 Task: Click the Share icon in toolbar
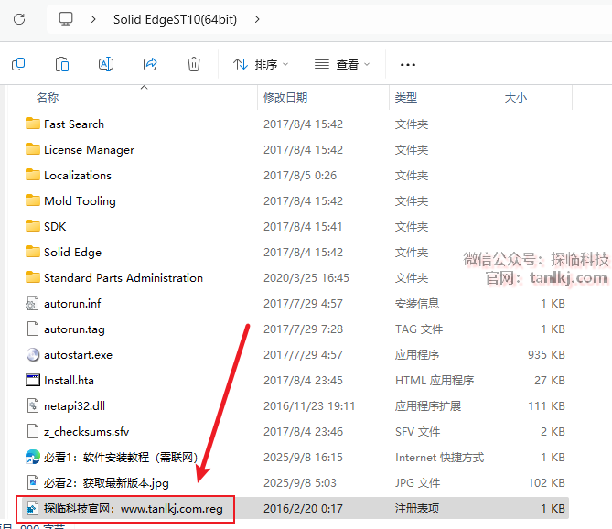point(150,64)
